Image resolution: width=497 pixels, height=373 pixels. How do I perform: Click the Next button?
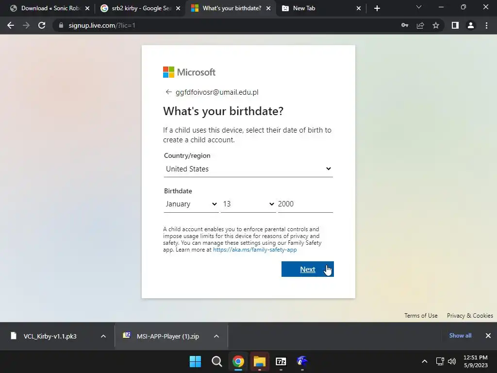click(x=307, y=269)
